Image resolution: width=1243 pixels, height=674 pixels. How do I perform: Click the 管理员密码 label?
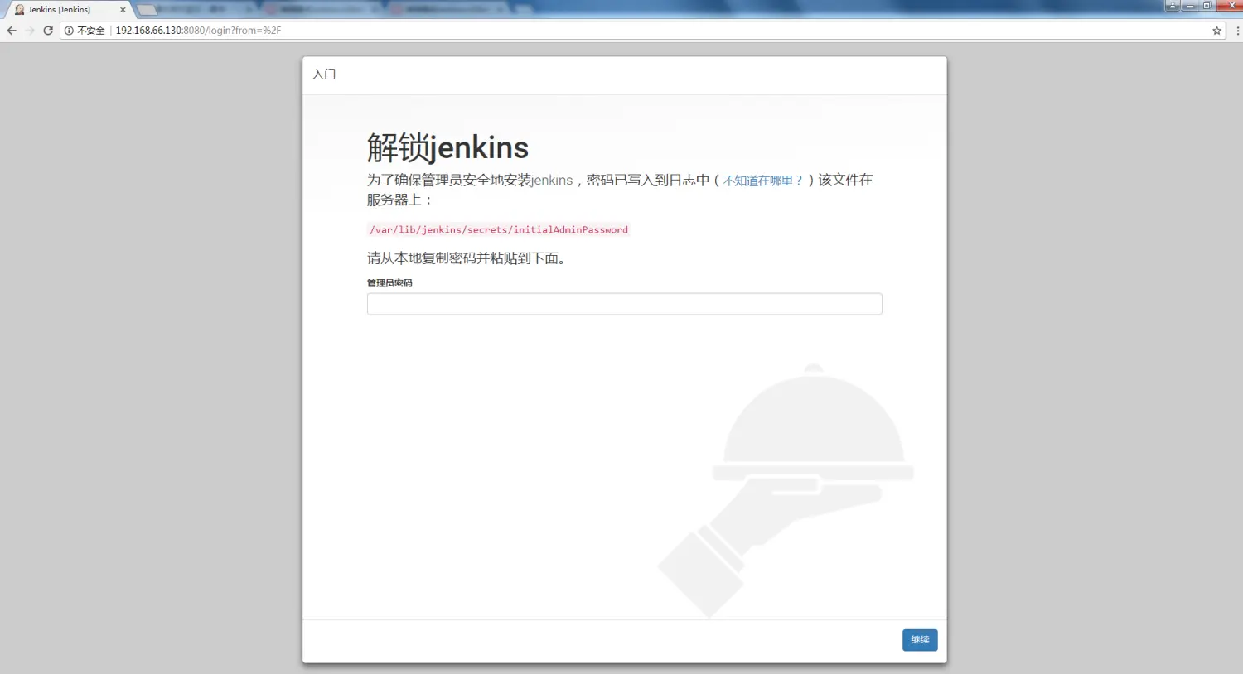(389, 283)
